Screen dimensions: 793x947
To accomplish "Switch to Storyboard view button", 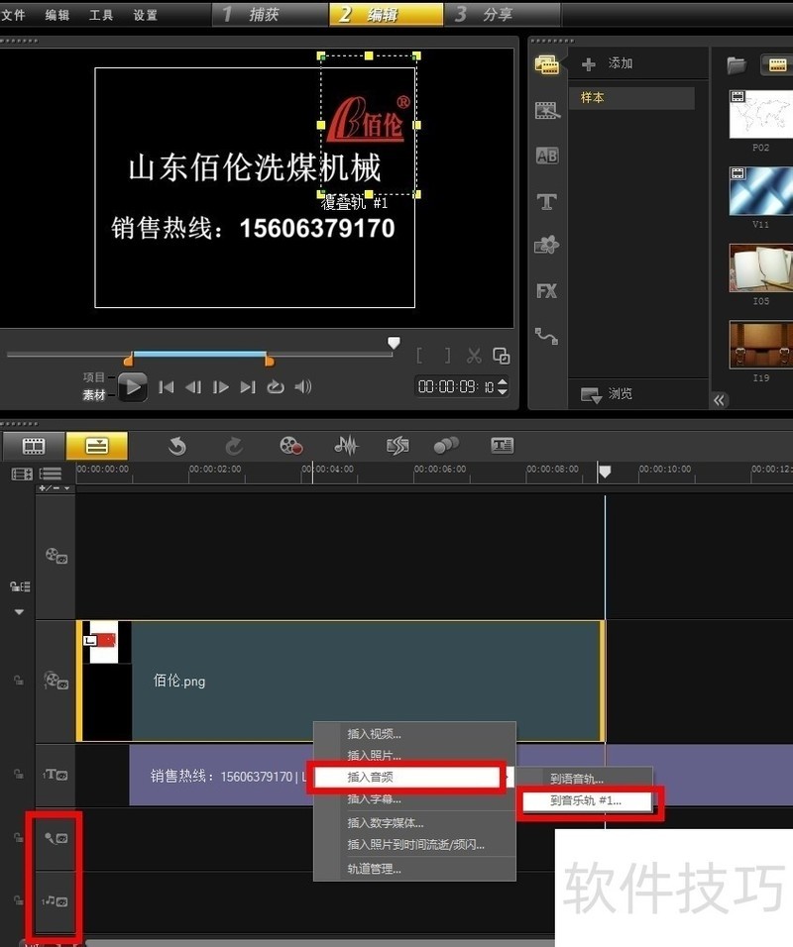I will click(35, 446).
